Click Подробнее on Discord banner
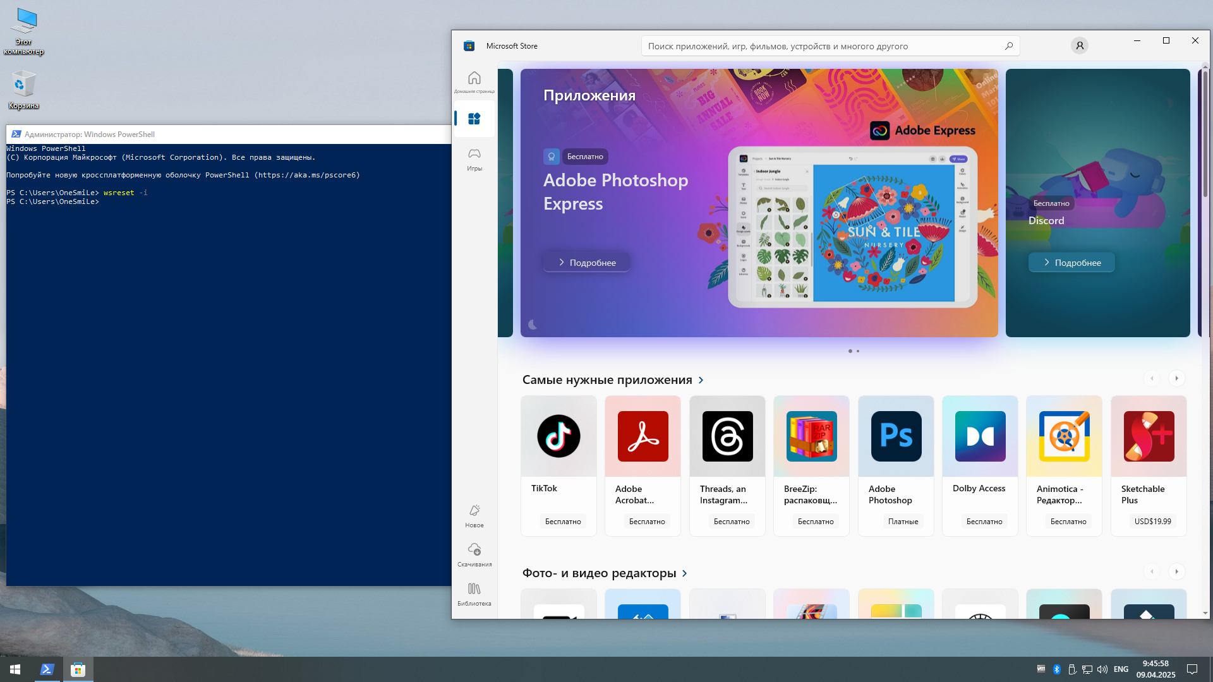1213x682 pixels. 1071,263
